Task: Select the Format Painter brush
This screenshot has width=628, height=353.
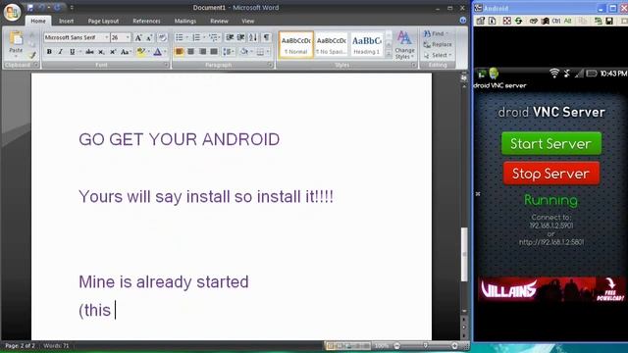Action: [32, 55]
